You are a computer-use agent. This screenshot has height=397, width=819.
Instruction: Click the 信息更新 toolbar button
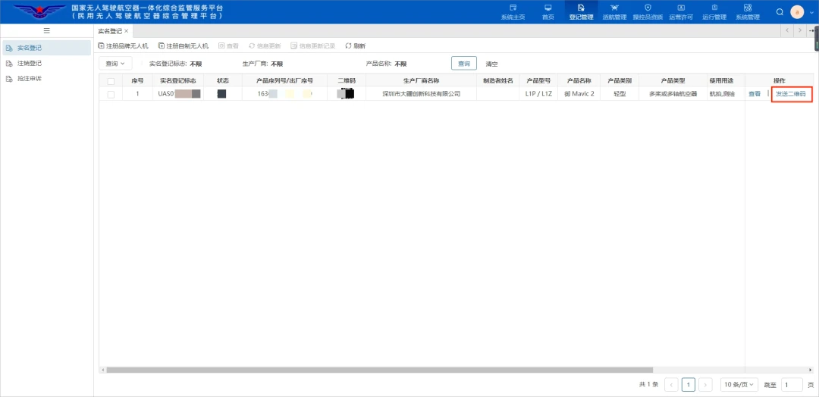pos(265,46)
